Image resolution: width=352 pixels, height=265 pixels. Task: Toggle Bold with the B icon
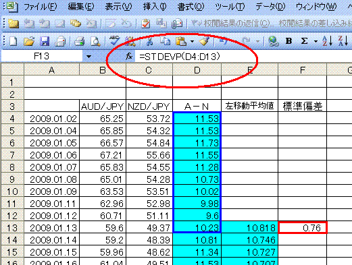288,41
